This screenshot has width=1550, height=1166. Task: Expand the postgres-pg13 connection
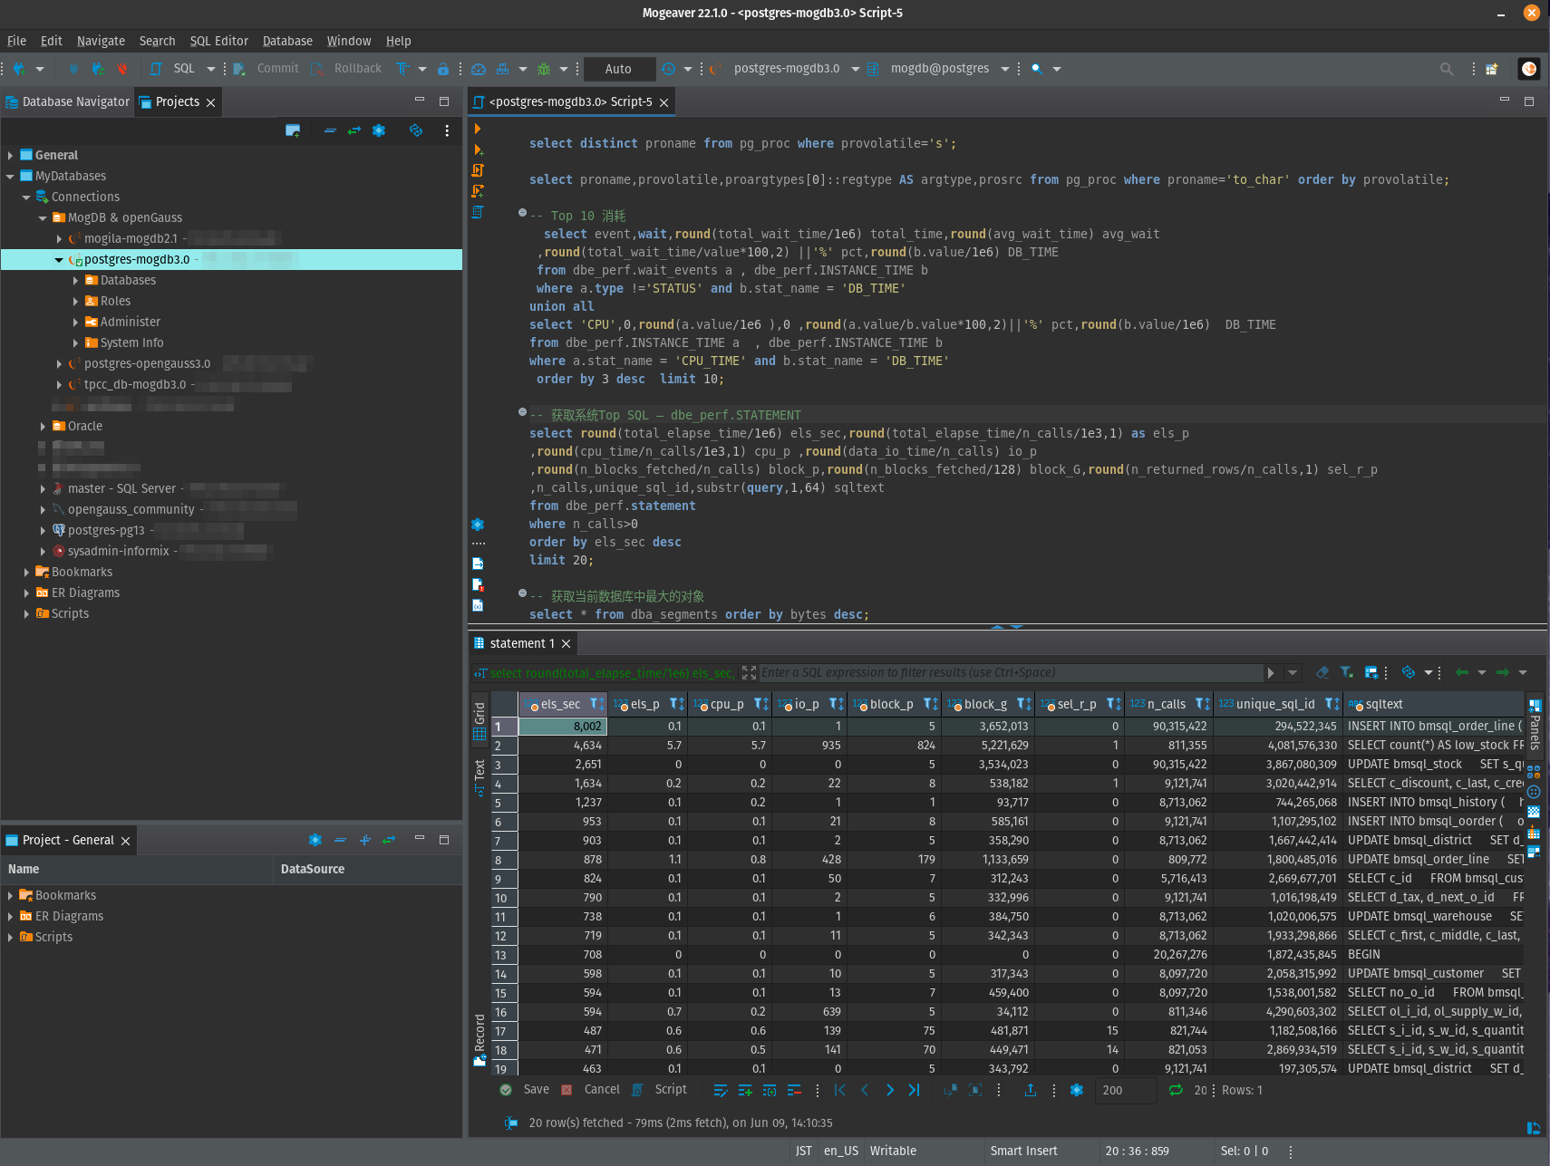[x=43, y=530]
